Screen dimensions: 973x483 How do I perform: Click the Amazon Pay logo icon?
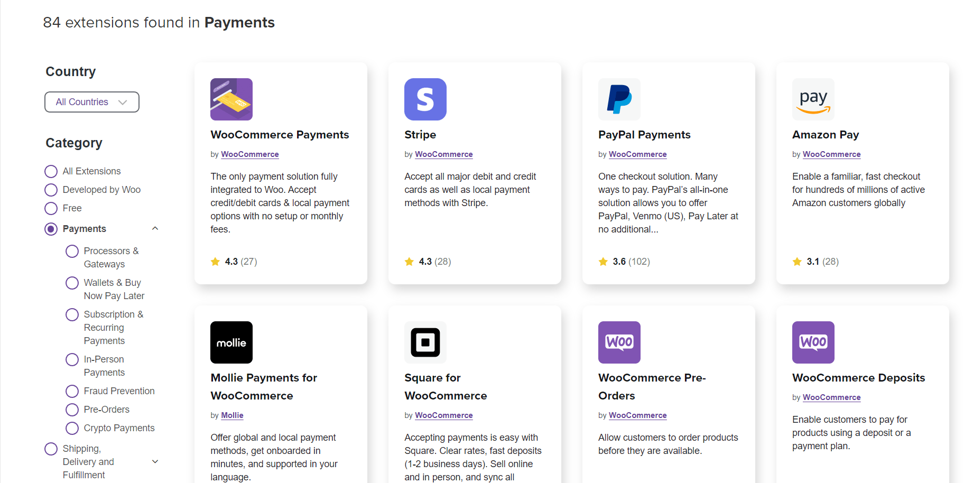[x=813, y=99]
